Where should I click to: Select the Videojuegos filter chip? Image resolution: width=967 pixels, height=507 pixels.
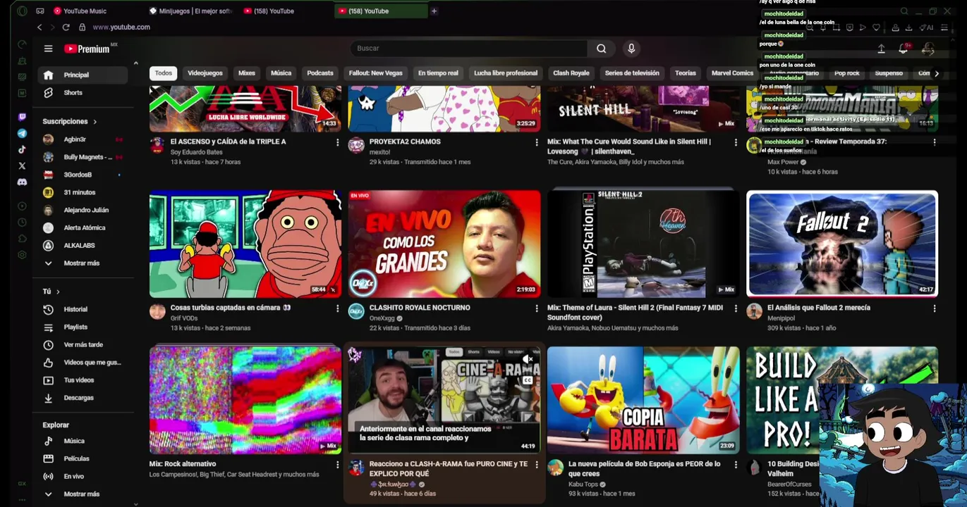205,73
